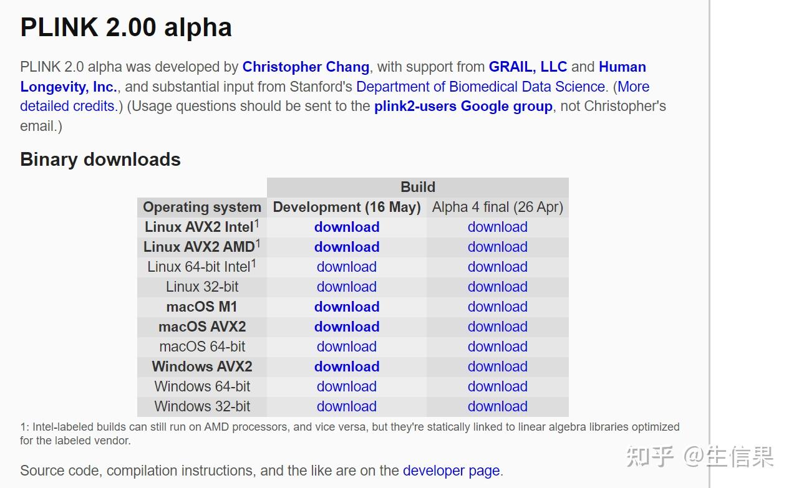Screen dimensions: 794x488
Task: Download Development build for macOS M1
Action: click(x=347, y=307)
